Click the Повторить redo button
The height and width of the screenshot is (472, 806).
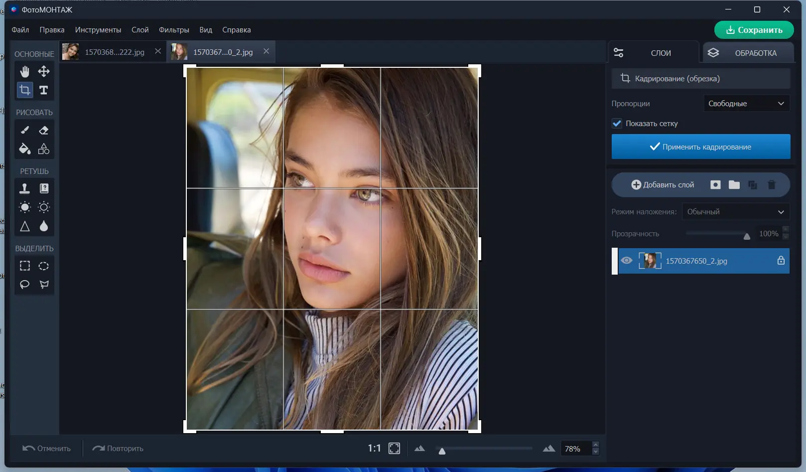tap(118, 449)
